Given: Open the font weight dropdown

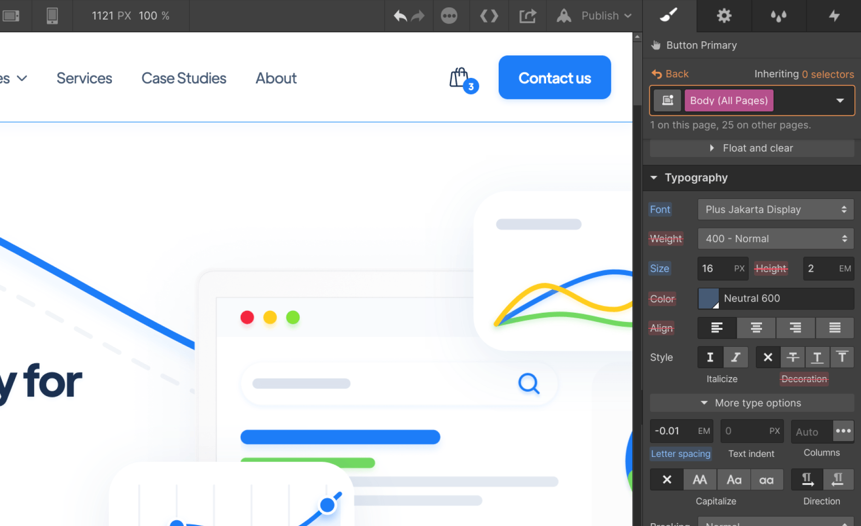Looking at the screenshot, I should click(x=775, y=239).
